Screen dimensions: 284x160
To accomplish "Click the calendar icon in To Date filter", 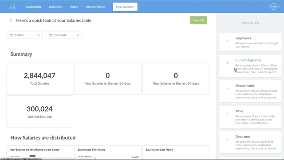I will [11, 35].
